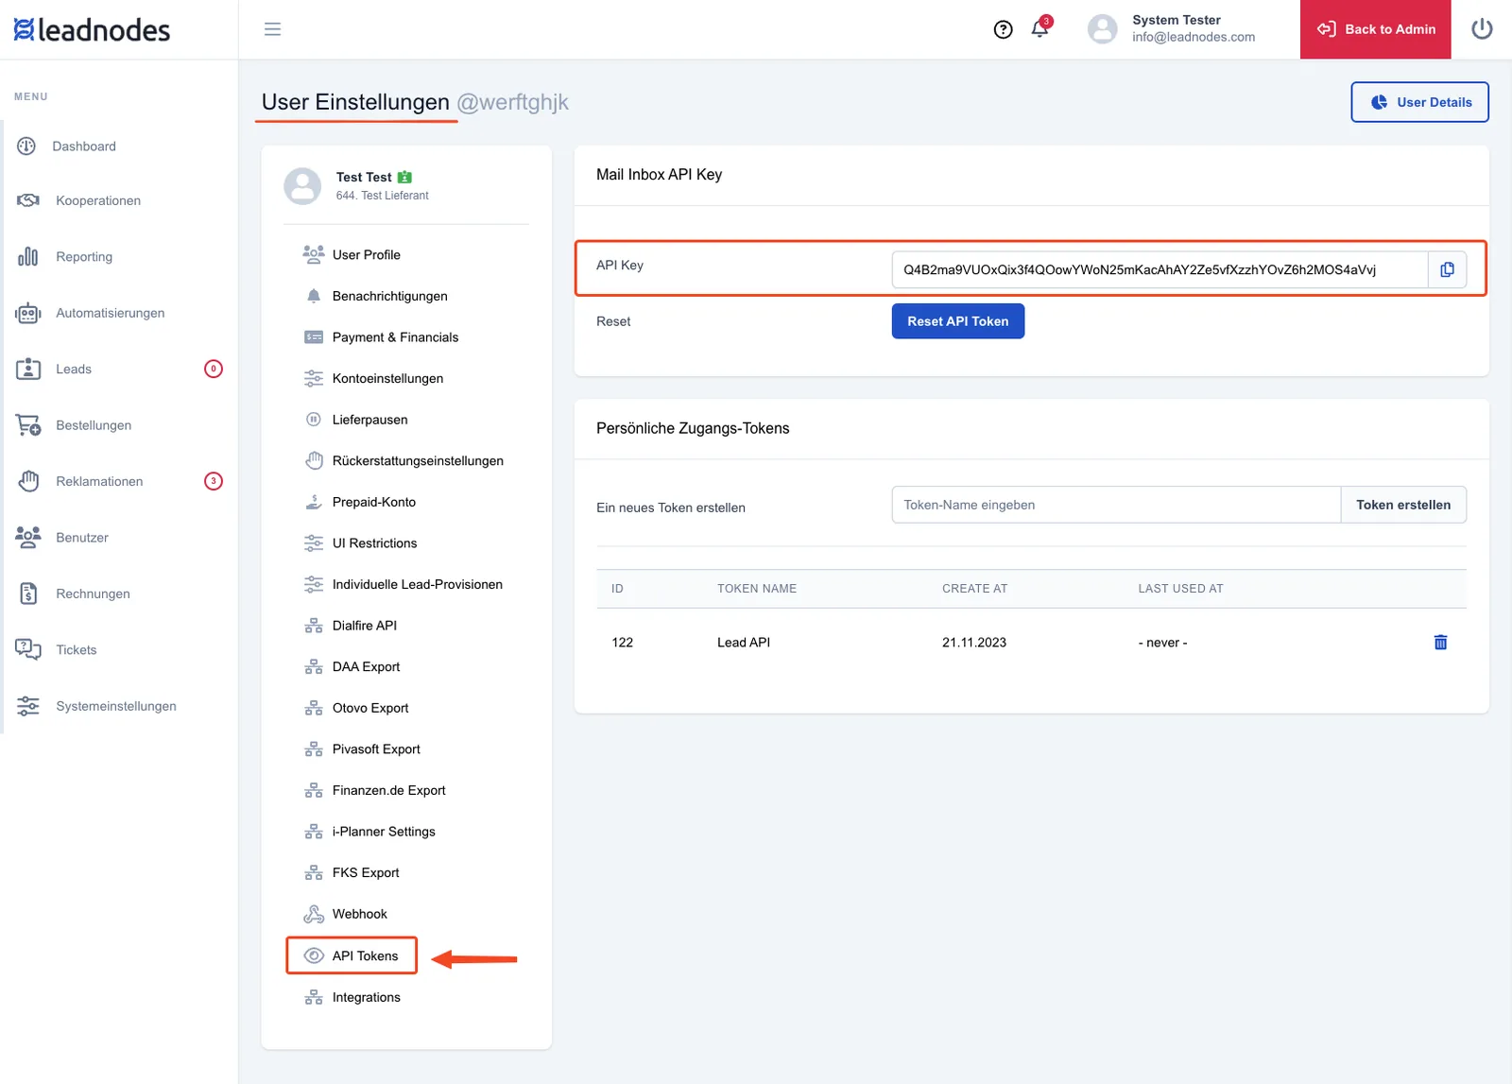Open Individuelle Lead-Provisionen item

click(x=418, y=585)
